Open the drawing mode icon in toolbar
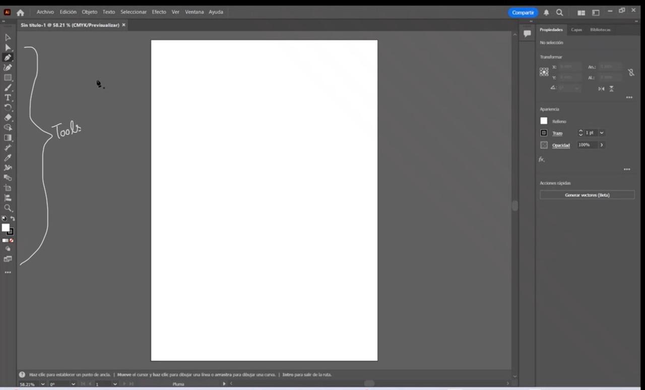This screenshot has height=390, width=645. [8, 249]
